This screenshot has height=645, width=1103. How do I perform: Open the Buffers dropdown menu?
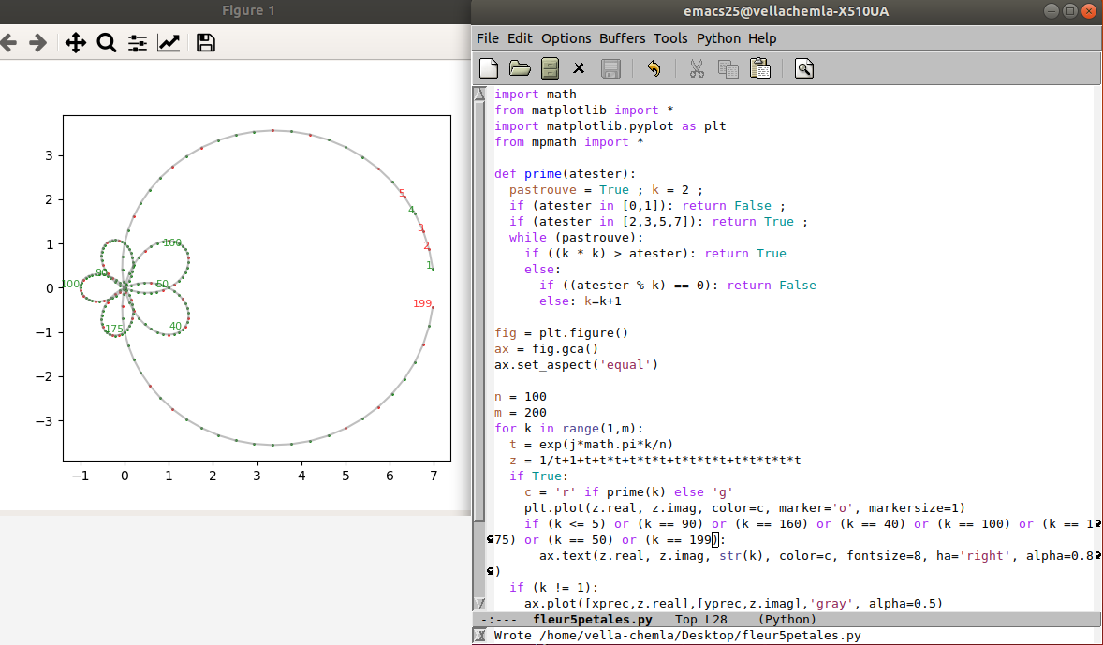tap(623, 38)
